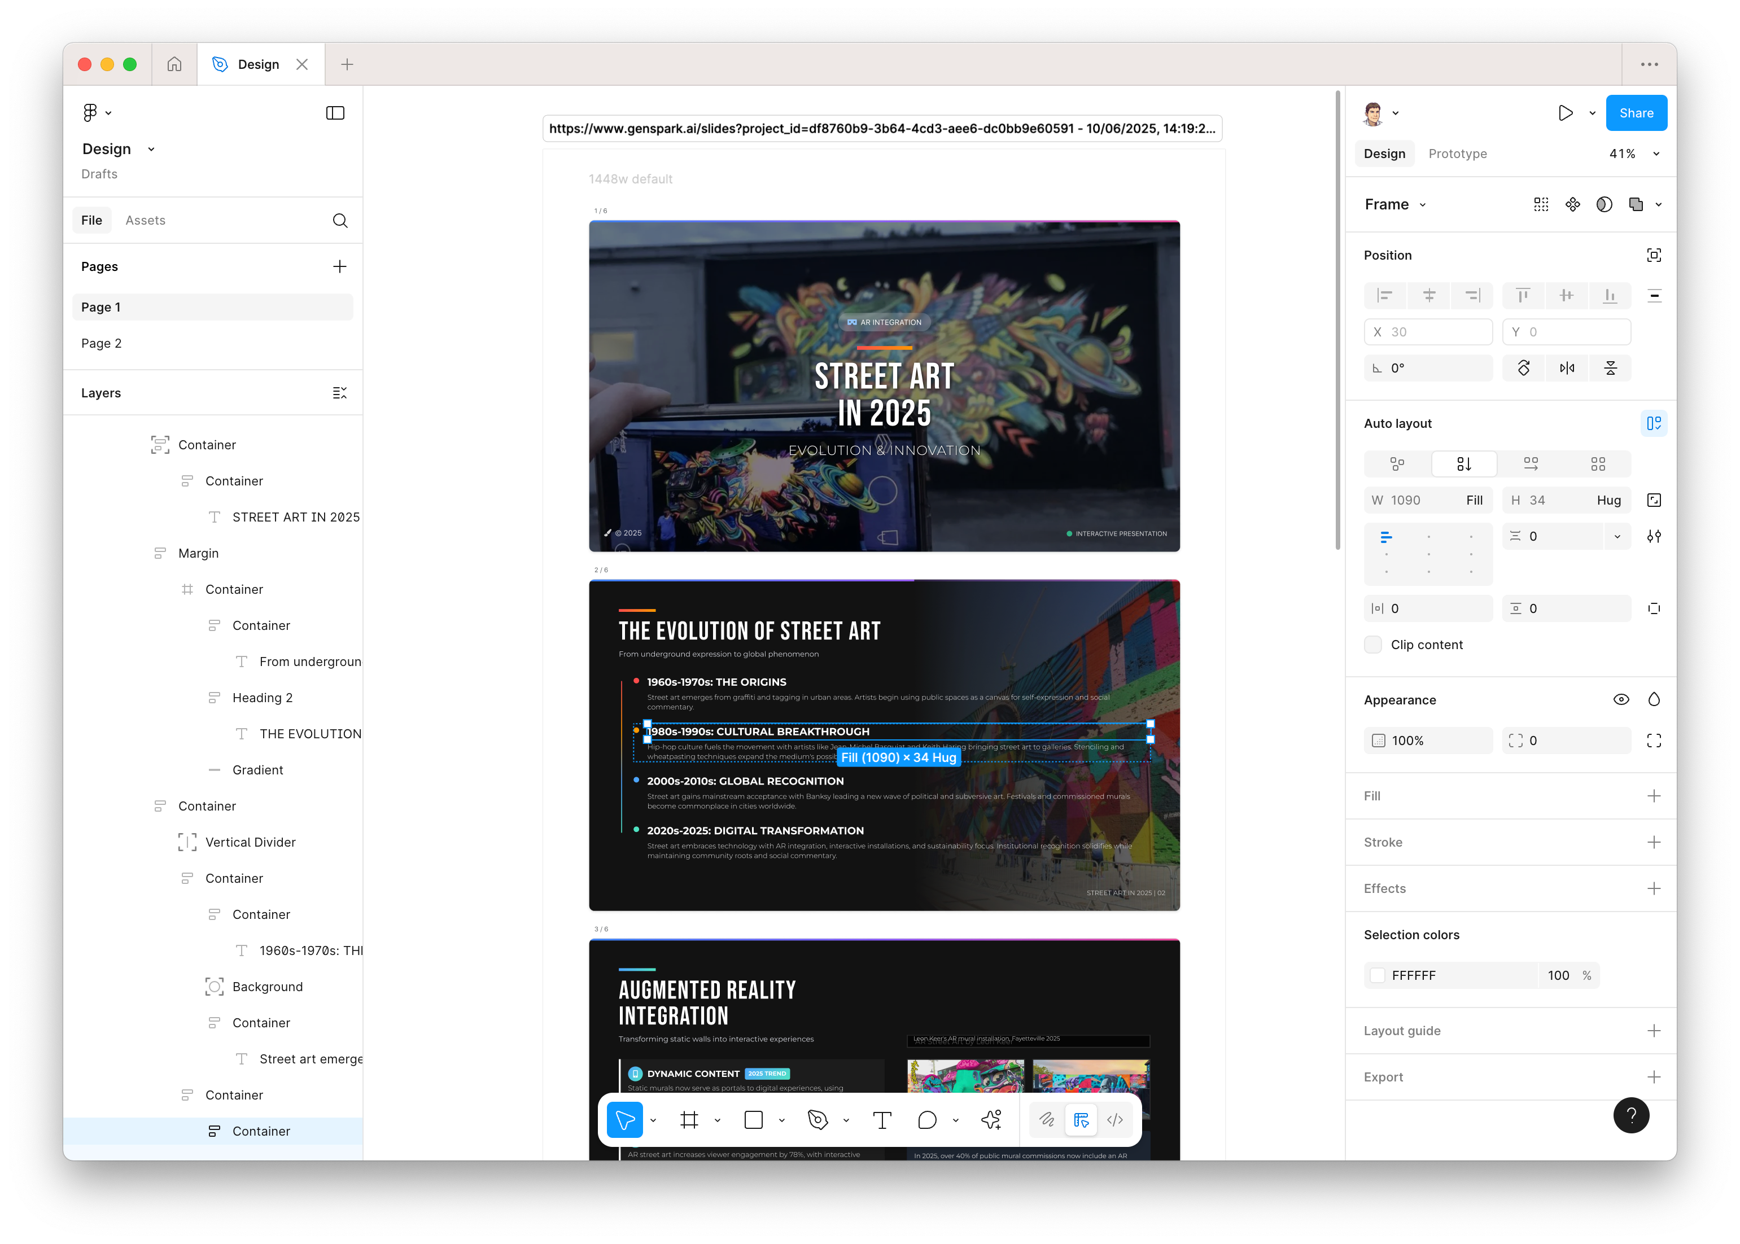
Task: Select the File tab
Action: pos(92,221)
